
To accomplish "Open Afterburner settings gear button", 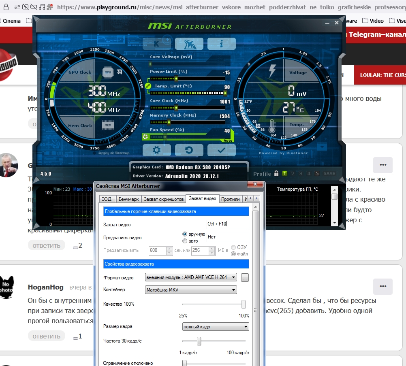I will click(x=156, y=150).
